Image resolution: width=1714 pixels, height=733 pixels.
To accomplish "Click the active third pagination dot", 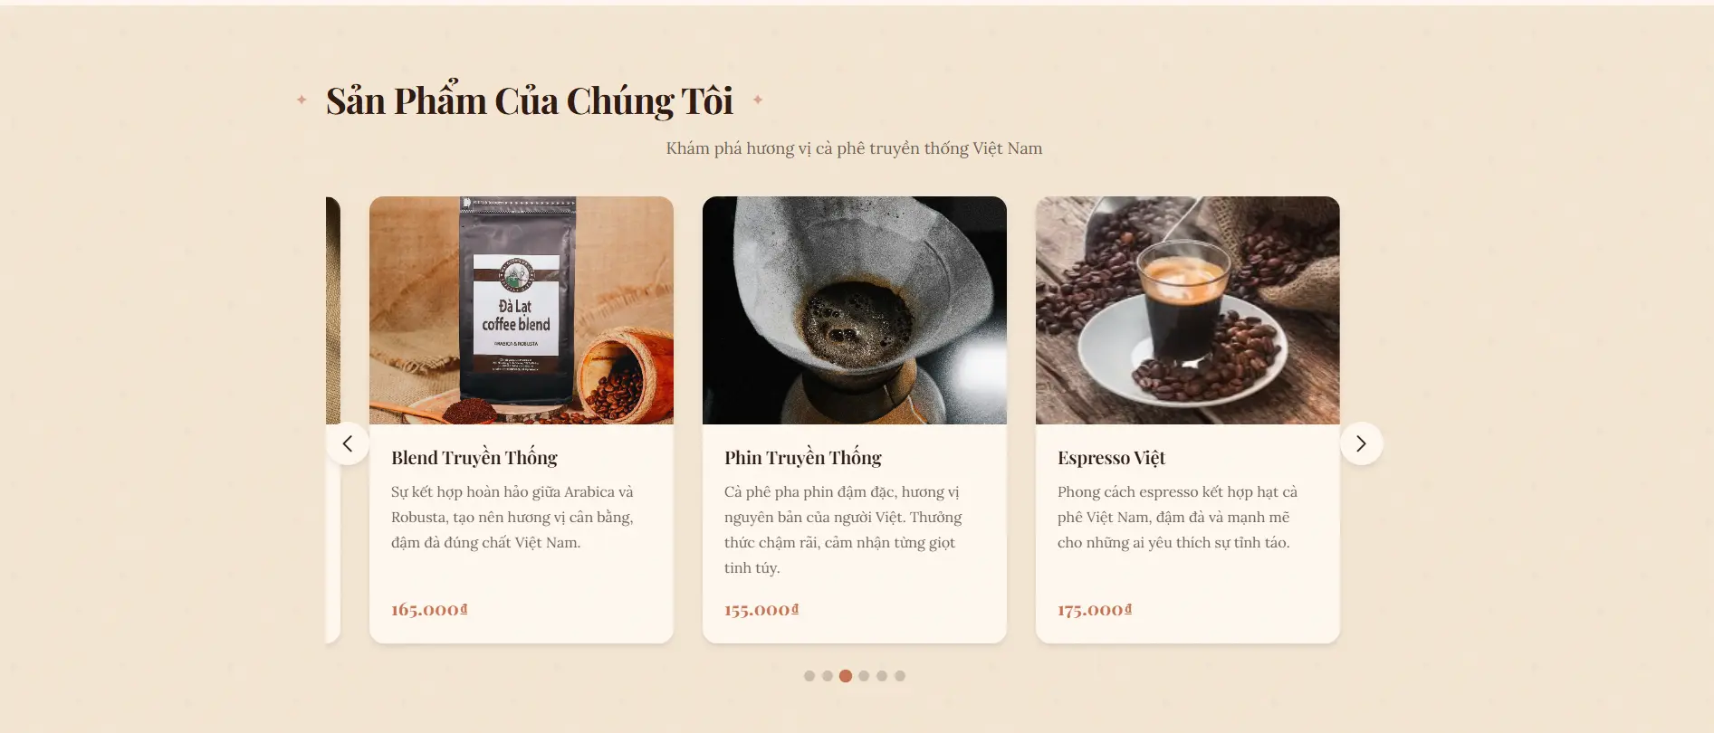I will point(846,676).
